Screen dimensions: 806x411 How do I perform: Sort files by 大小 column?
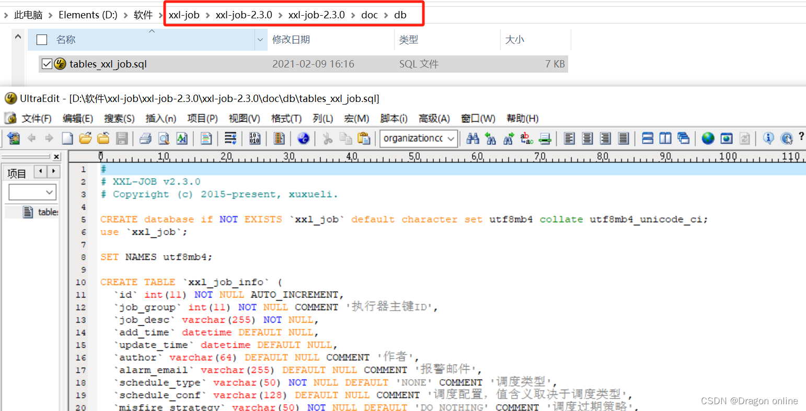click(515, 40)
